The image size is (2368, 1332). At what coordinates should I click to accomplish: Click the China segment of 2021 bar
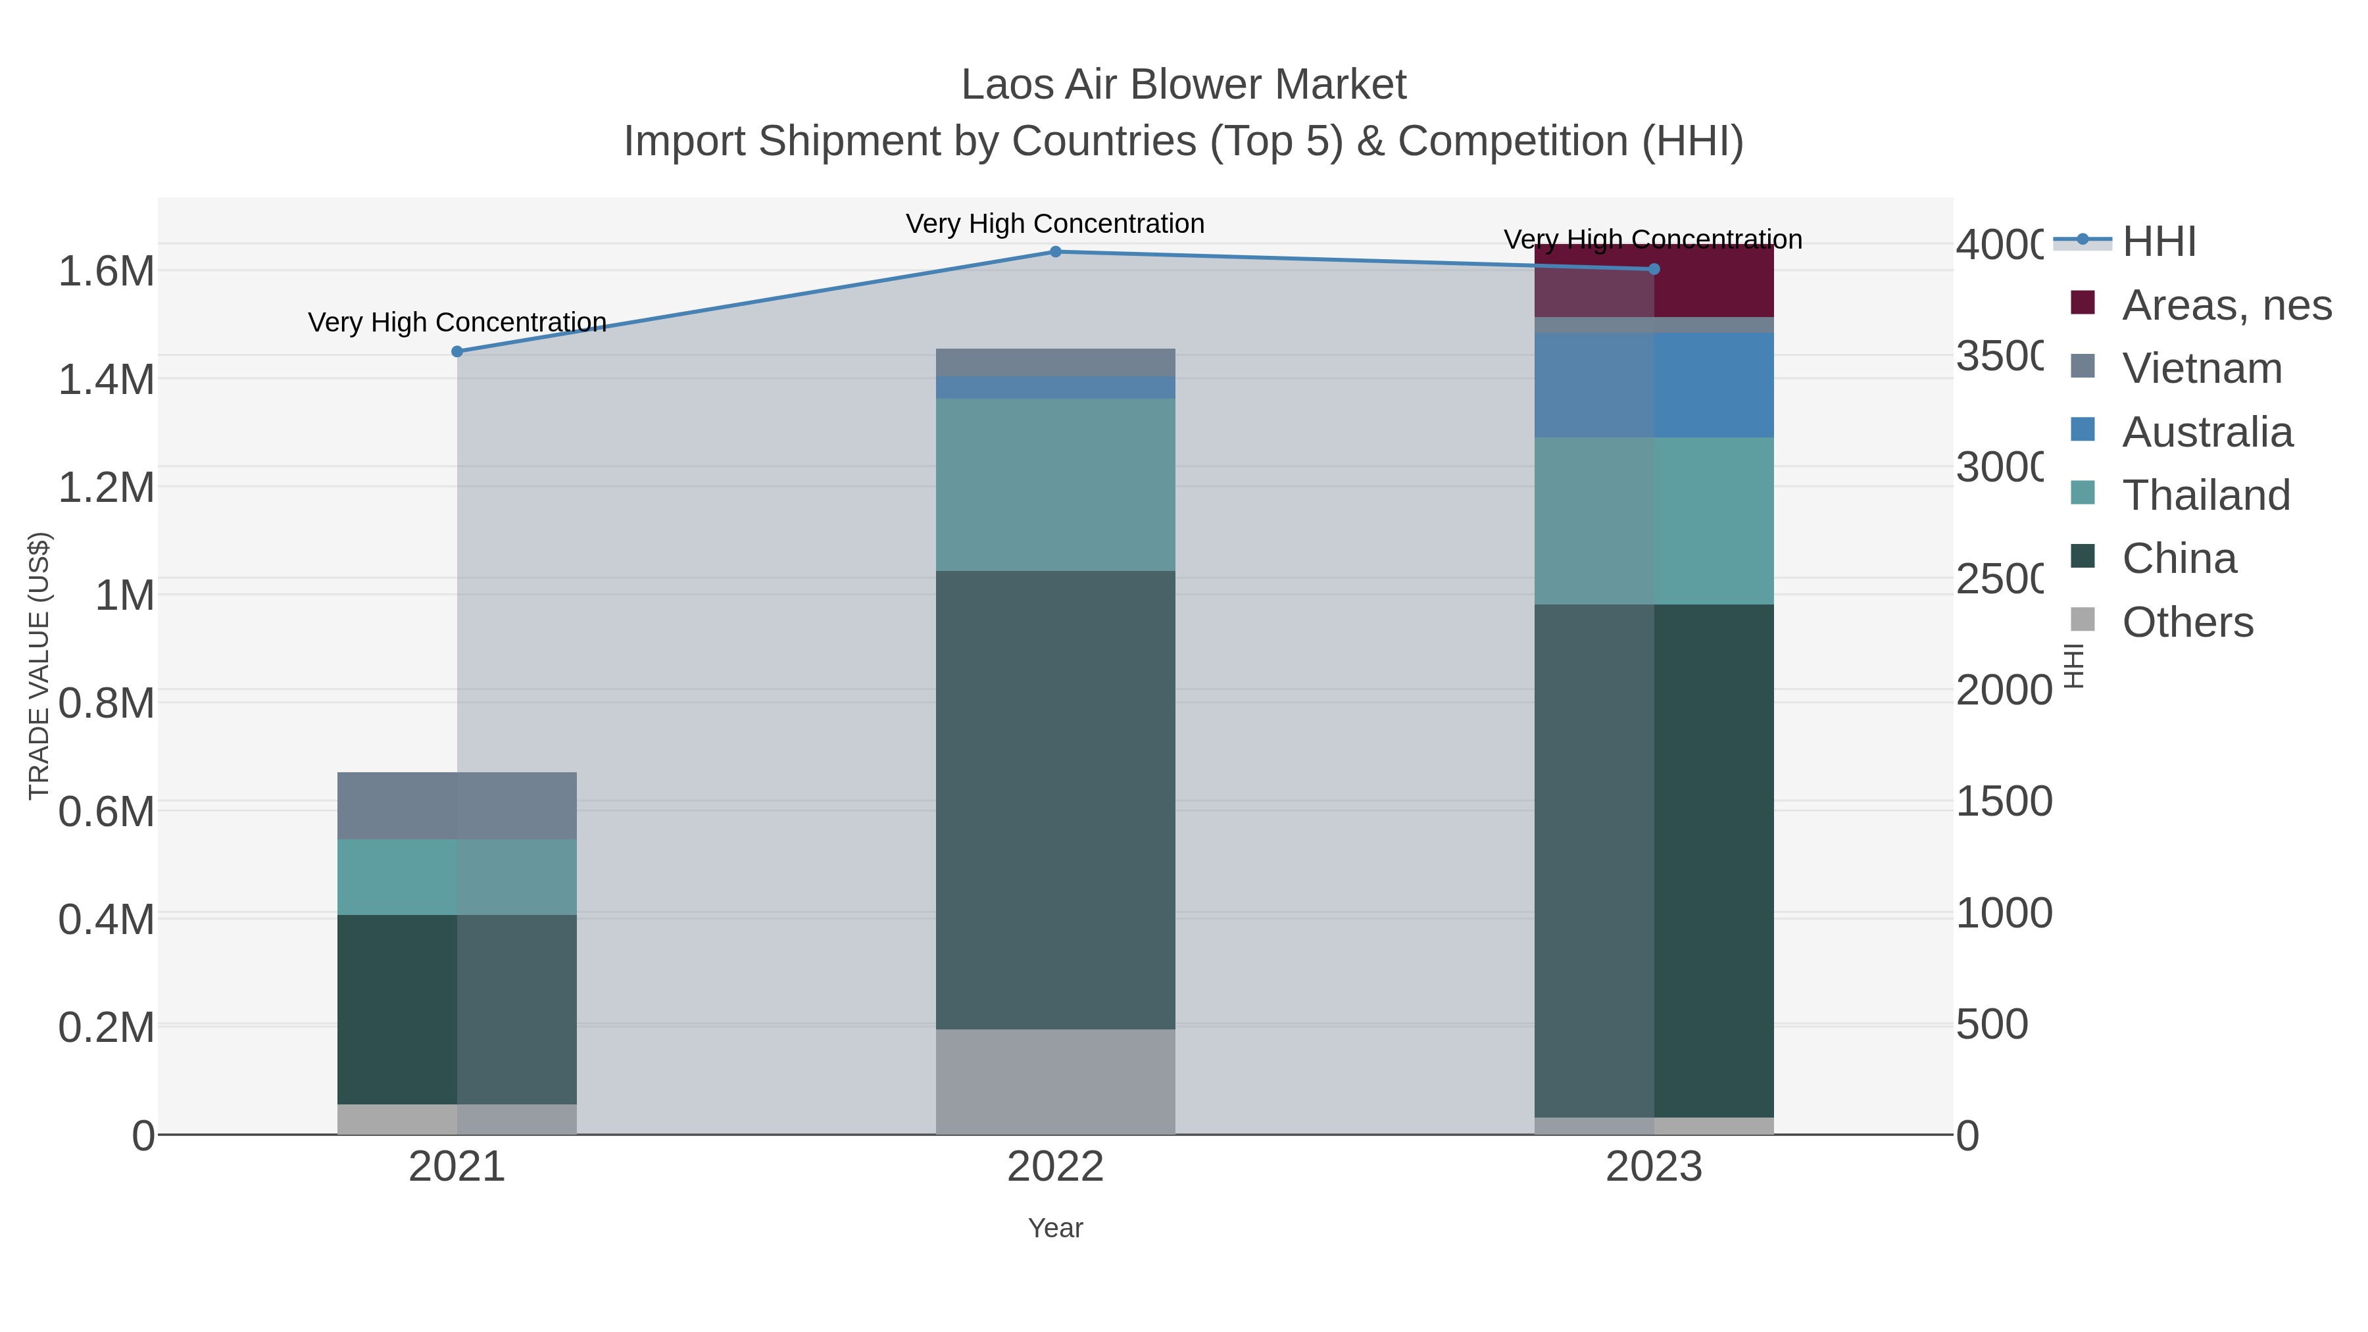coord(457,1009)
